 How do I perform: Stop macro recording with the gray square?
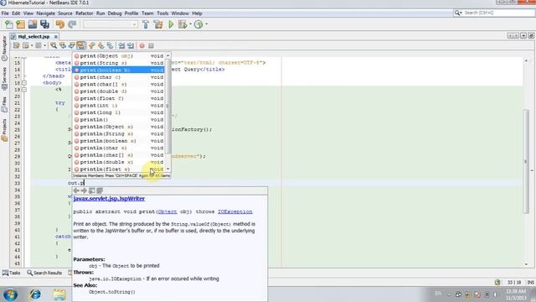pos(151,45)
